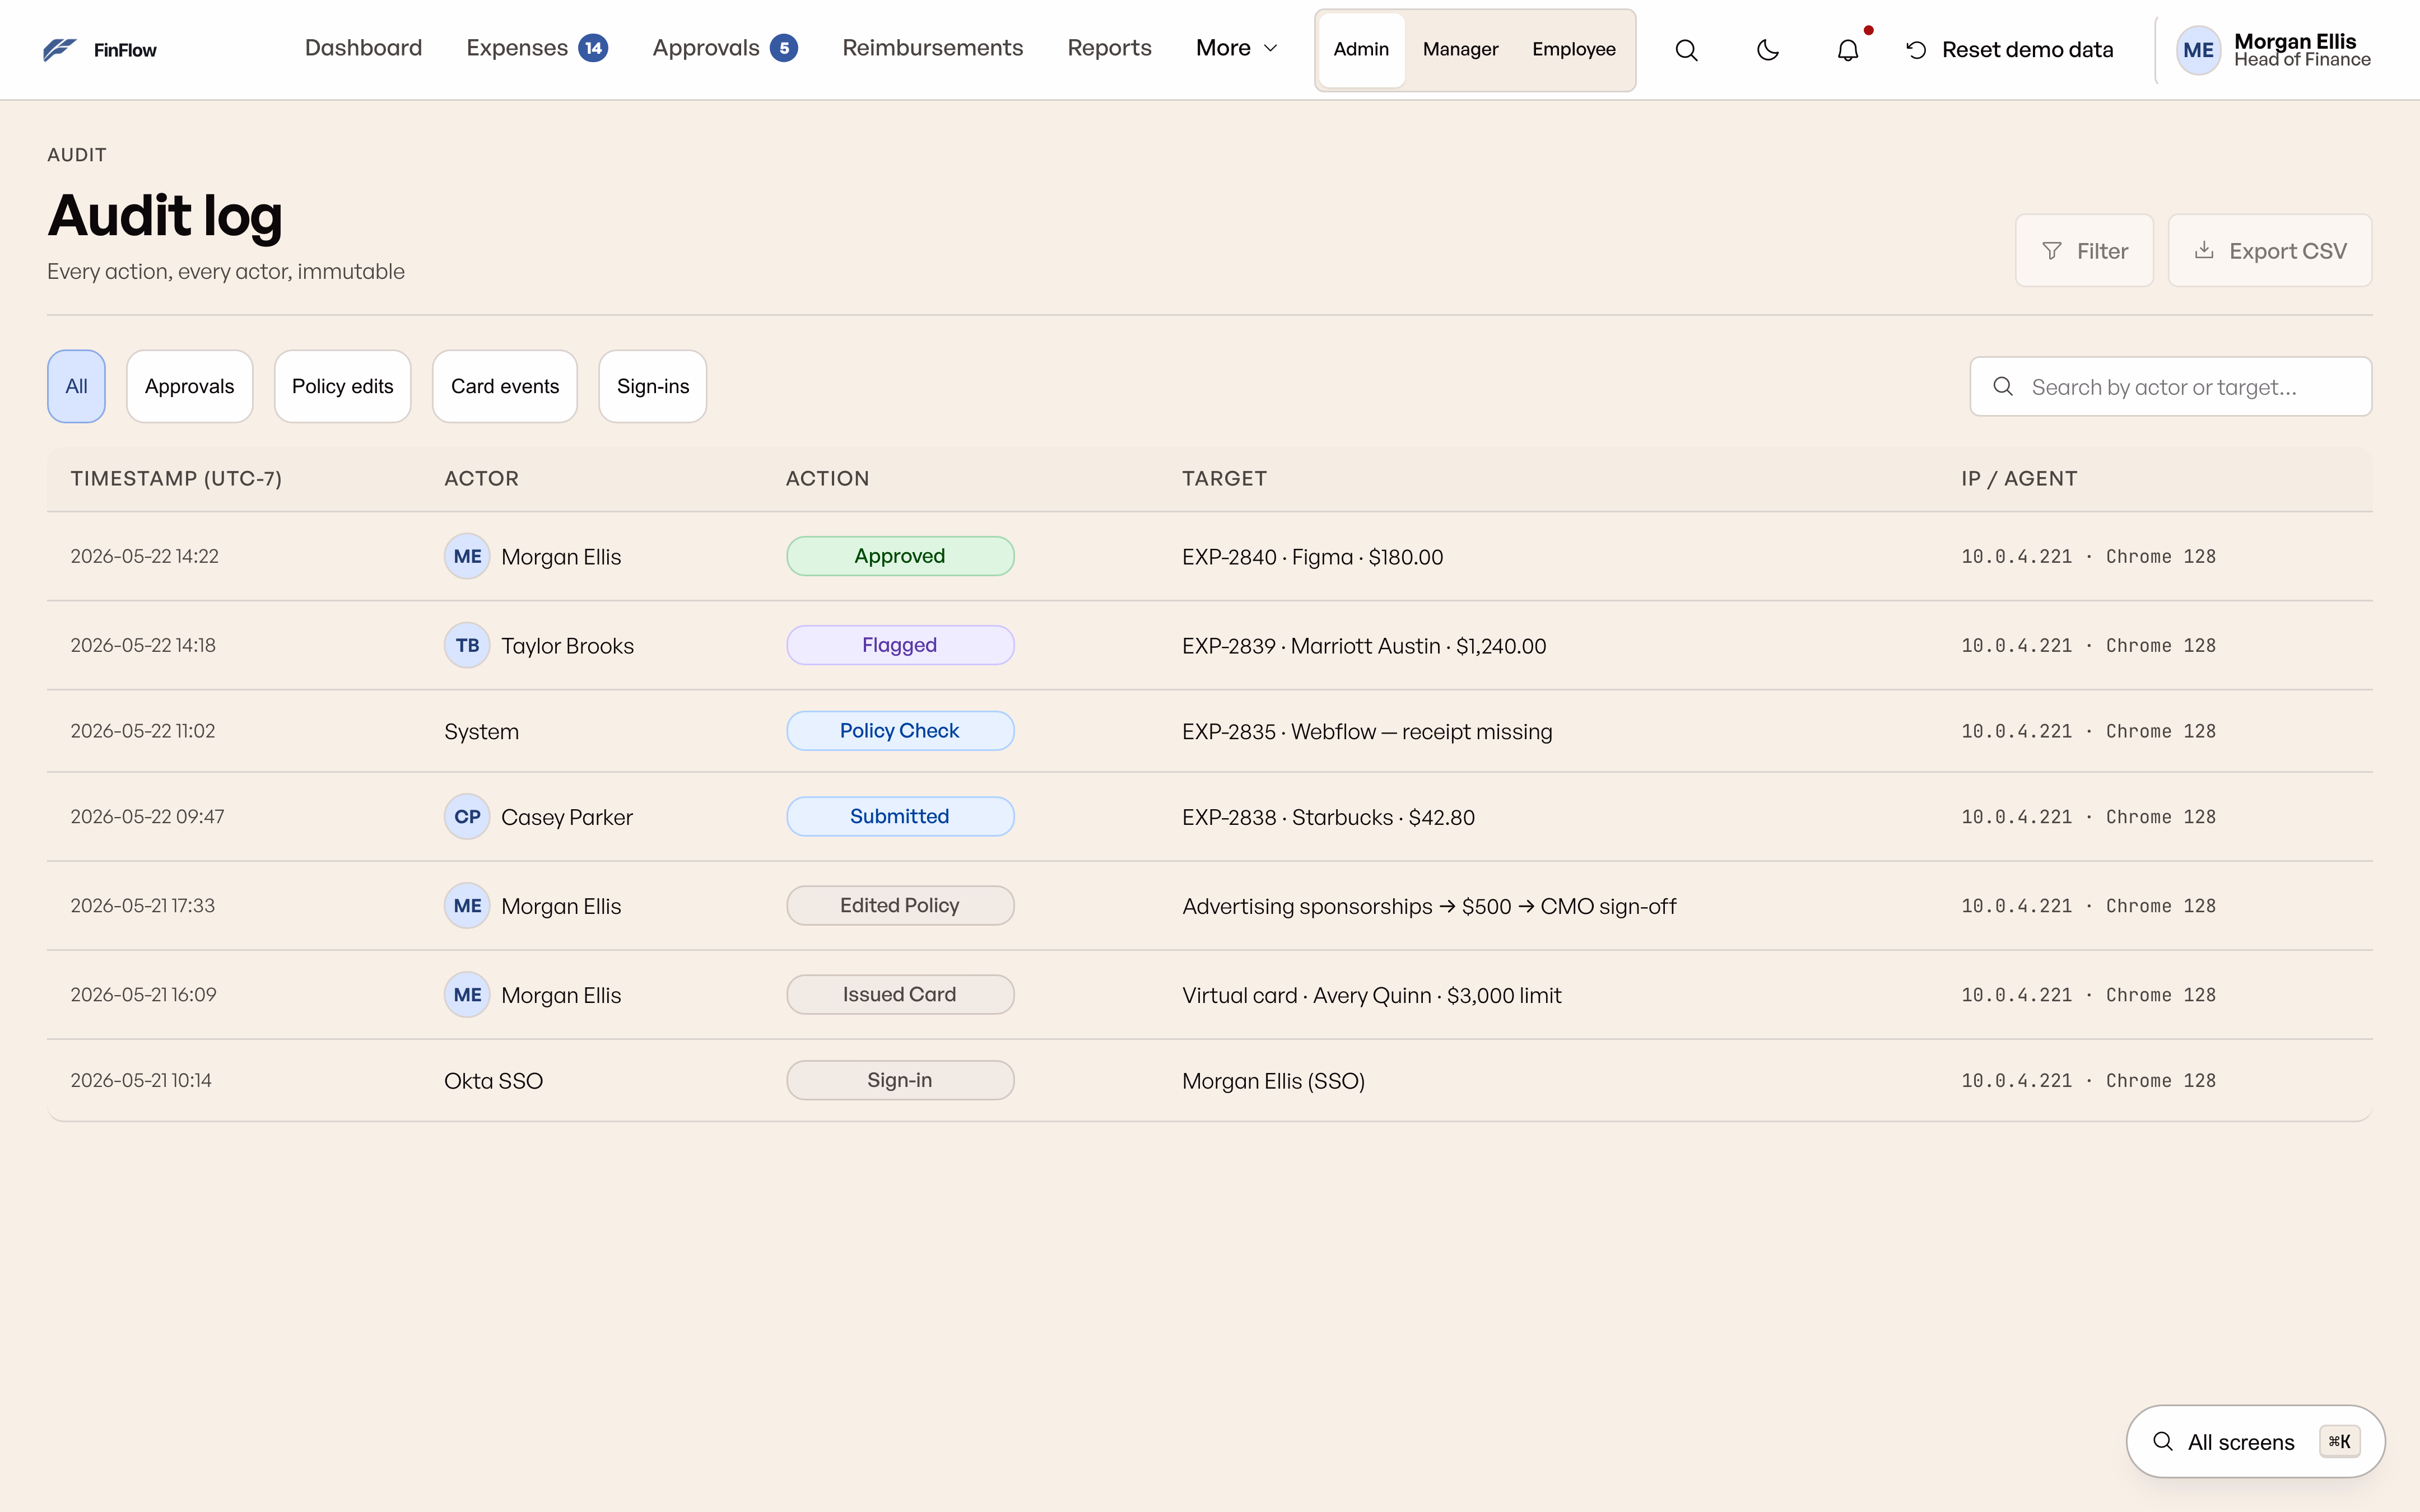Select the Sign-ins filter chip
Screen dimensions: 2420x1512
coord(653,386)
